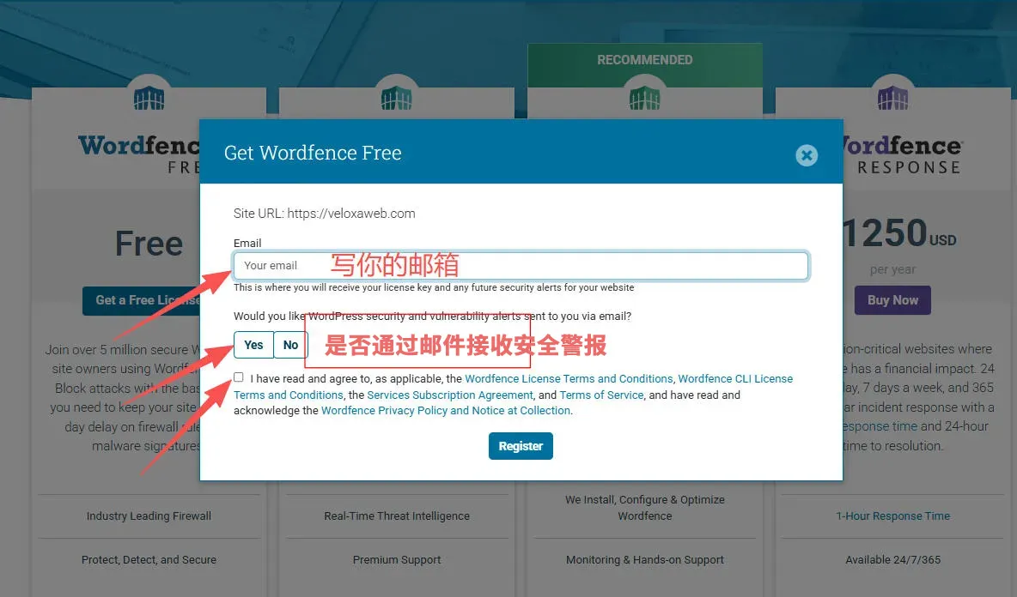Click the 1-Hour Response Time link
The image size is (1017, 597).
coord(892,516)
